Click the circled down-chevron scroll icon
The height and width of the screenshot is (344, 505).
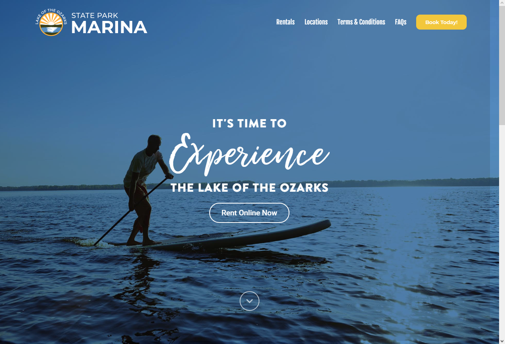pyautogui.click(x=250, y=301)
